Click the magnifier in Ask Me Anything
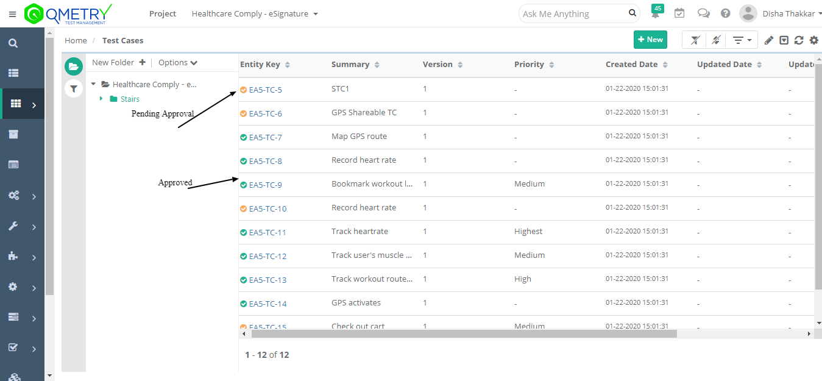 [x=632, y=13]
